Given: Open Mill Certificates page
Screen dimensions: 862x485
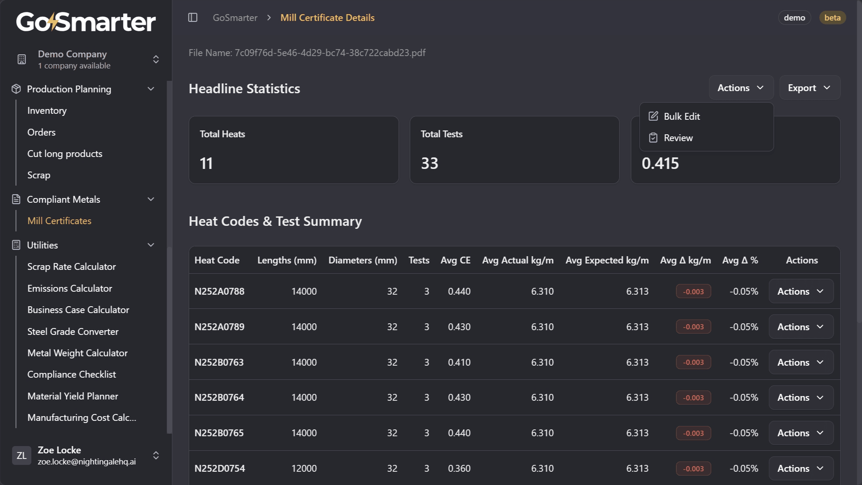Looking at the screenshot, I should 59,221.
